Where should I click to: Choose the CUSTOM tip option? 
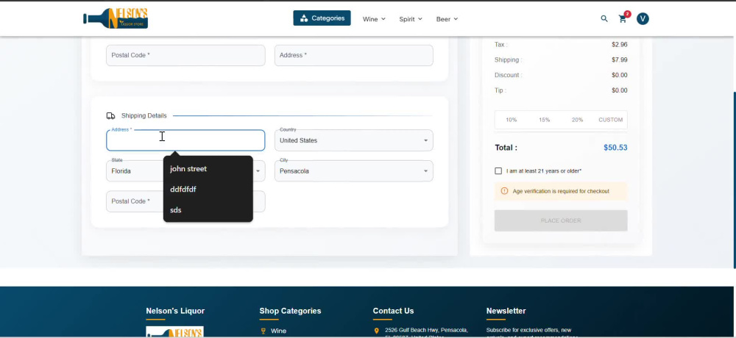tap(610, 120)
